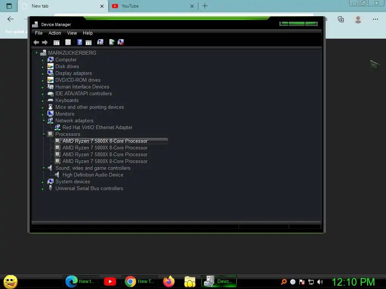This screenshot has width=386, height=289.
Task: Click the network tray icon
Action: tap(311, 282)
